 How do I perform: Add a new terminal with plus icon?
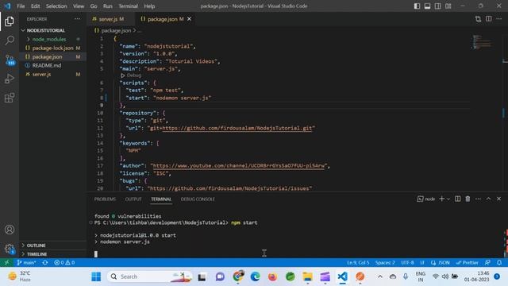(441, 199)
